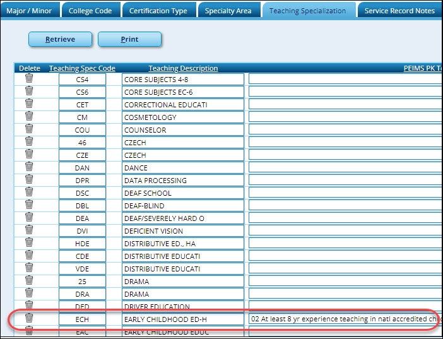The height and width of the screenshot is (339, 443).
Task: Click trash icon for DVI Deficient Vision
Action: [29, 230]
